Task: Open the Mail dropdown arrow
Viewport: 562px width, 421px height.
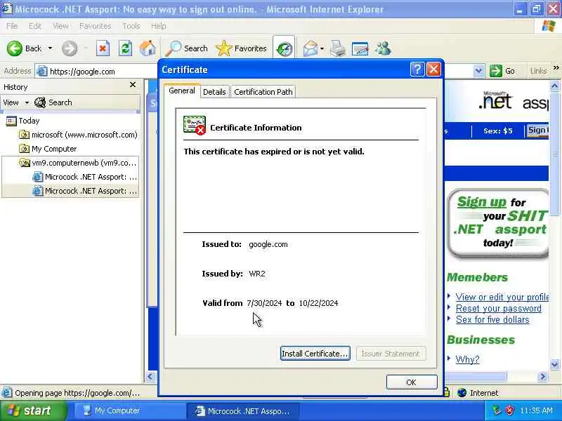Action: [322, 48]
